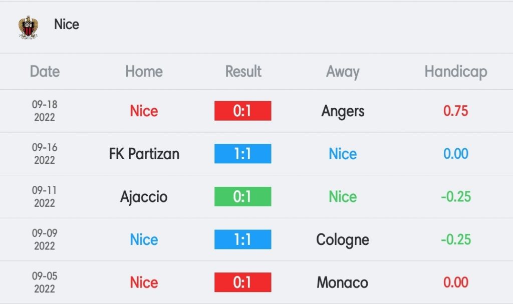Open the red 0:1 result versus Monaco
This screenshot has width=513, height=304.
[243, 282]
